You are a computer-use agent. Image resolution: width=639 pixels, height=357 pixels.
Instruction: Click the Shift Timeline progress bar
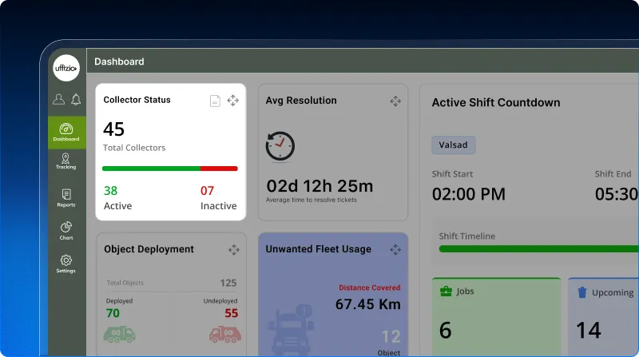pos(538,249)
